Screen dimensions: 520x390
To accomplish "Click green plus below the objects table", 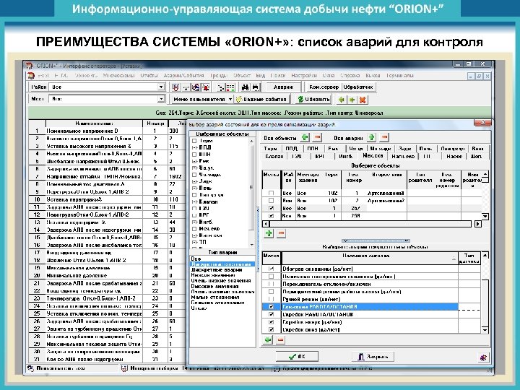I will click(269, 233).
